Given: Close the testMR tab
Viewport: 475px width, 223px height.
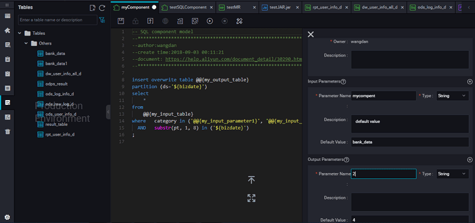Looking at the screenshot, I should (x=254, y=7).
